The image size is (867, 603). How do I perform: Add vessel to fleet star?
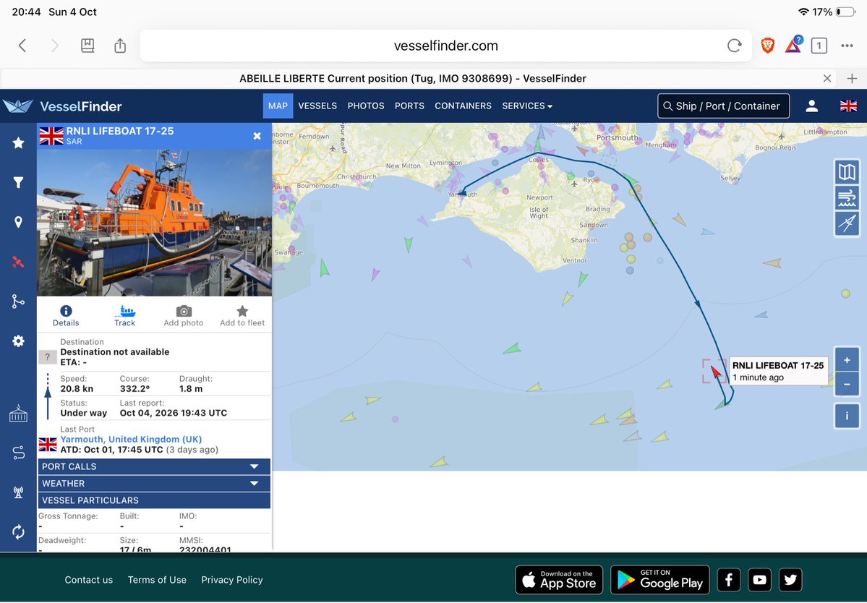(242, 315)
